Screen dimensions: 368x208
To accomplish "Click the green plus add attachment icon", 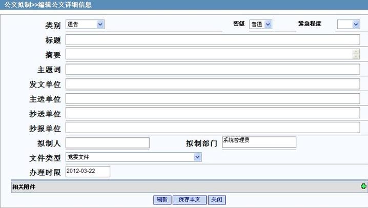I will coord(363,187).
